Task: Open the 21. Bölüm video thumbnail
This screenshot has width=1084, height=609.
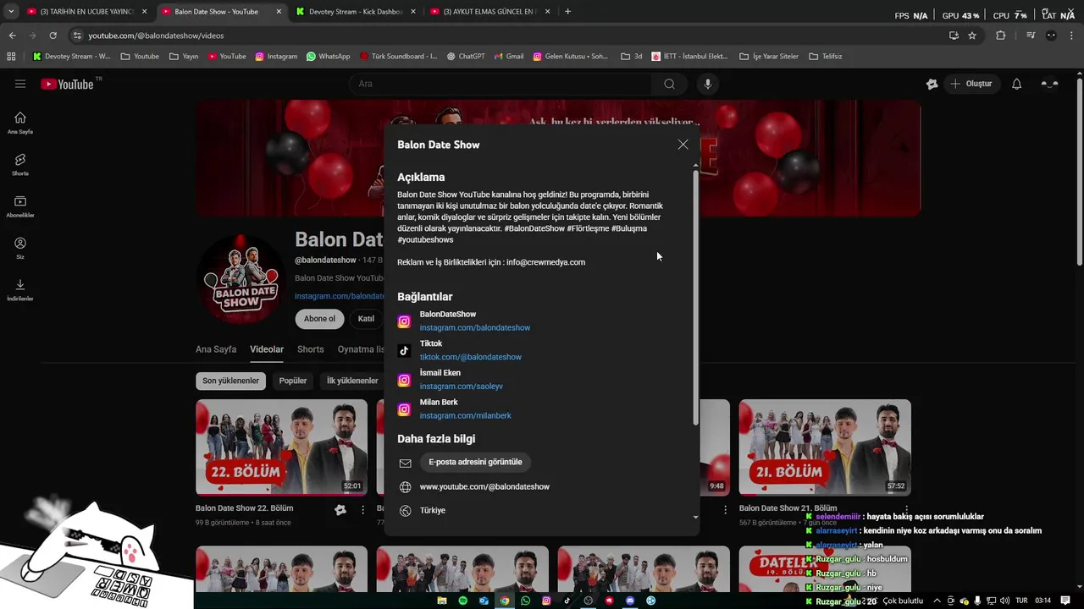Action: click(825, 447)
